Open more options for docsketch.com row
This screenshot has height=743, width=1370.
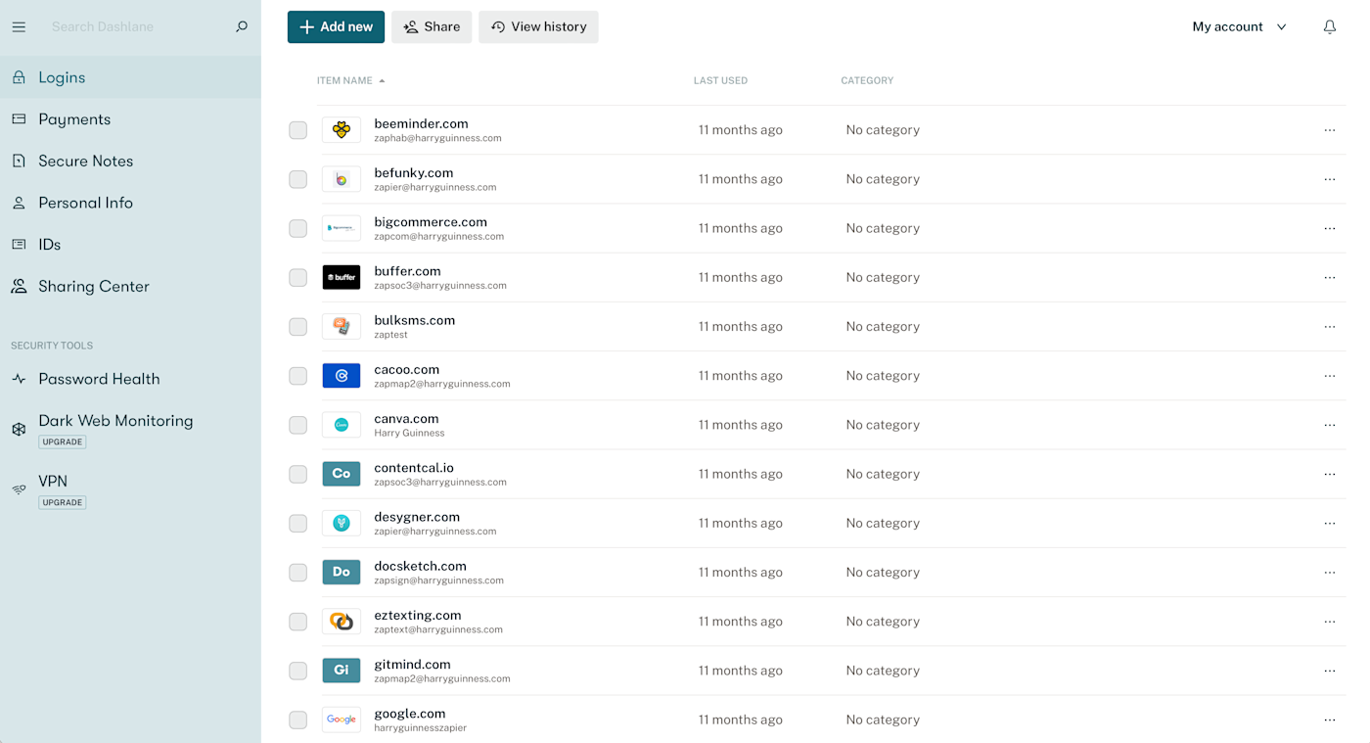[x=1329, y=572]
